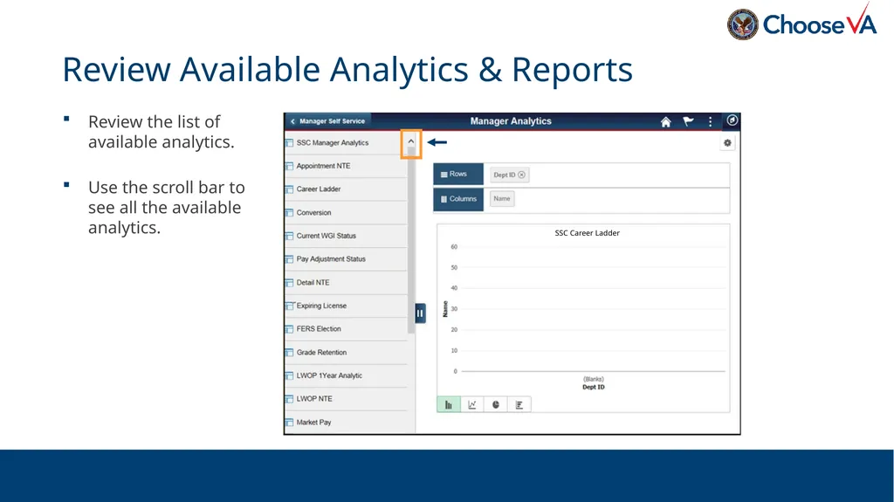Remove Dept ID chip via its X
This screenshot has height=502, width=894.
point(522,175)
